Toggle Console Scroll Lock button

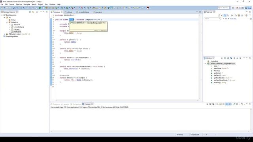221,104
